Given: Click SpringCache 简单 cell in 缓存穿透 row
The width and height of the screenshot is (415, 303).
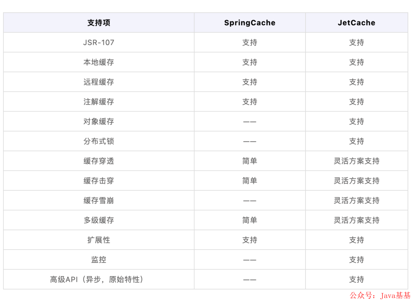Looking at the screenshot, I should tap(250, 161).
